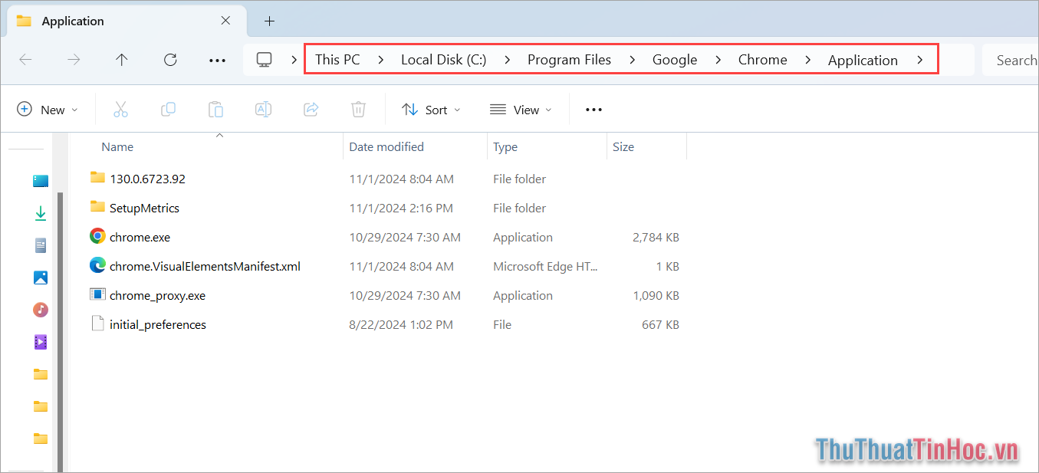Open the Share icon in the toolbar
The width and height of the screenshot is (1039, 473).
[x=311, y=109]
